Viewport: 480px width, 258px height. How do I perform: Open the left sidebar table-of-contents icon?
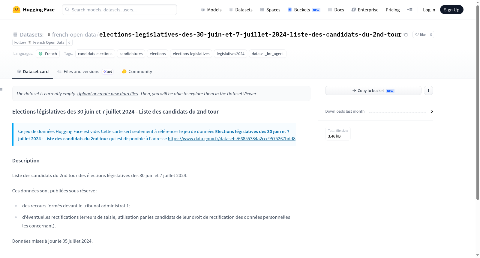1,90
